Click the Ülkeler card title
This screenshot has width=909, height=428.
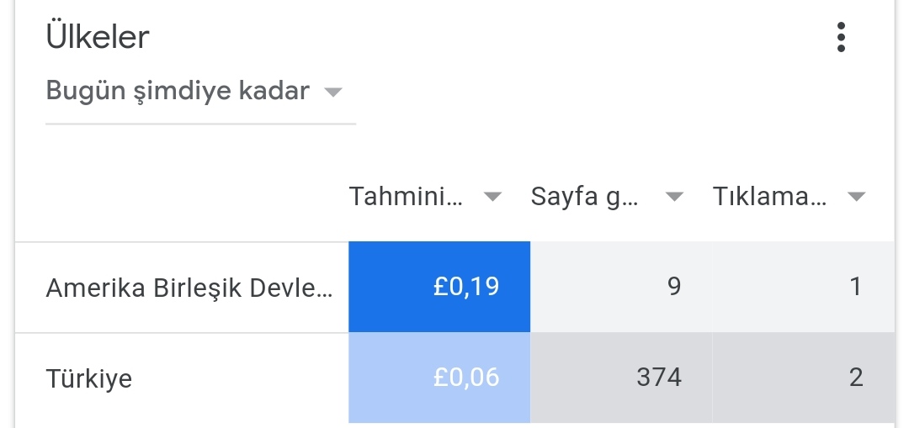click(x=98, y=37)
